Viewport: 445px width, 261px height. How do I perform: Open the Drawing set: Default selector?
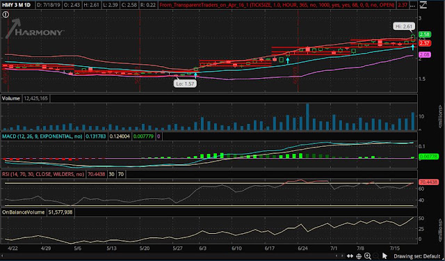coord(417,256)
